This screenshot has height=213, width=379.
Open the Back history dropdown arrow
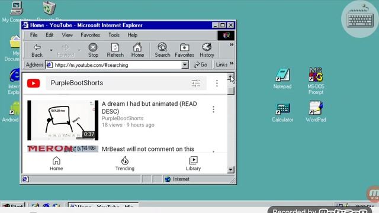51,50
